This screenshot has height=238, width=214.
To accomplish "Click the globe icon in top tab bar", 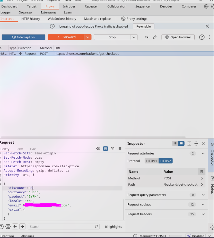I will click(206, 6).
